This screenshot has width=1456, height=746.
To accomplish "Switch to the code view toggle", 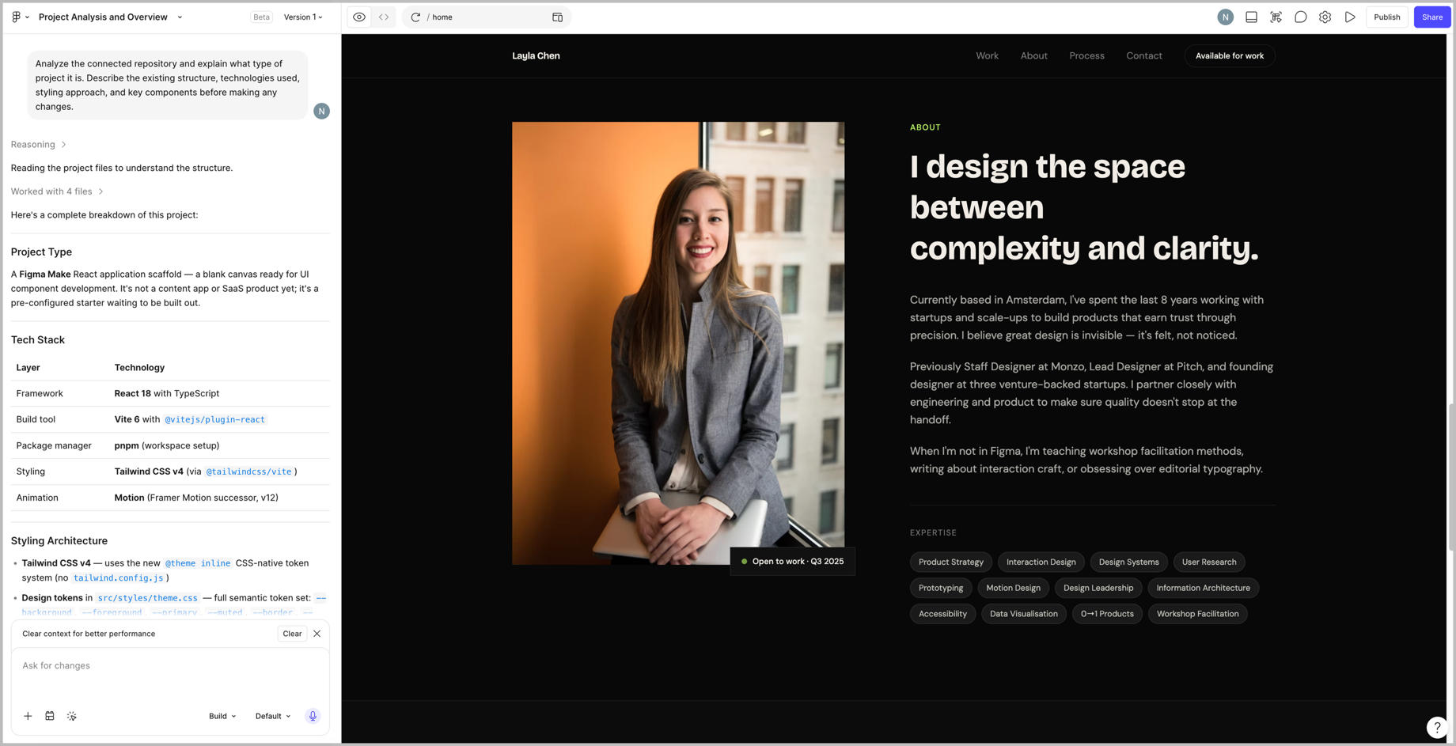I will (384, 17).
